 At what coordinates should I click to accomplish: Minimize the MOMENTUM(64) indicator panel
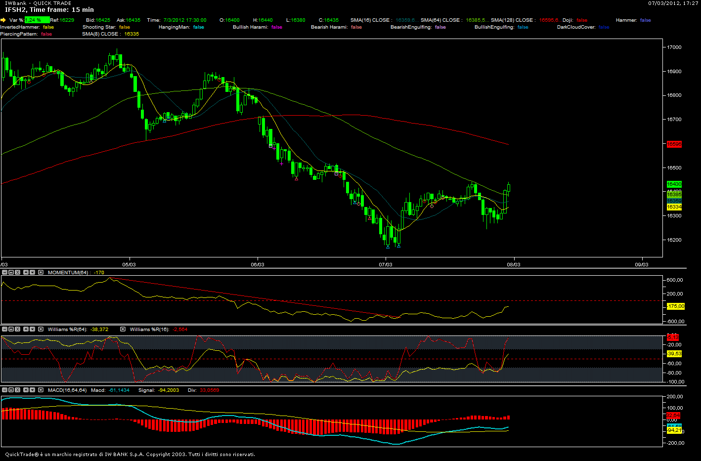point(4,272)
